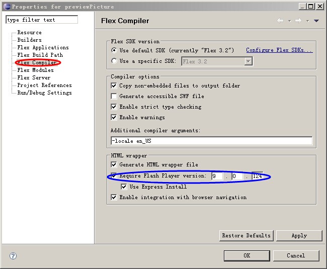Screen dimensions: 327x269
Task: Toggle Generate HTML wrapper file checkbox
Action: [114, 164]
